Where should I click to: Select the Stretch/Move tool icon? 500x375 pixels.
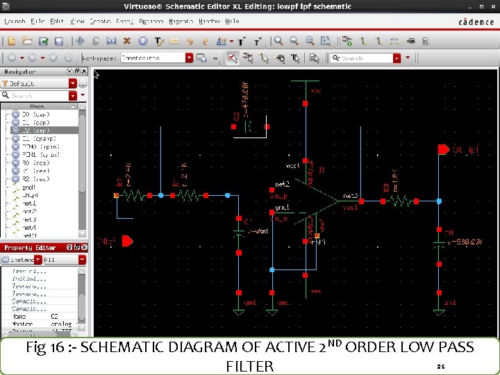81,41
